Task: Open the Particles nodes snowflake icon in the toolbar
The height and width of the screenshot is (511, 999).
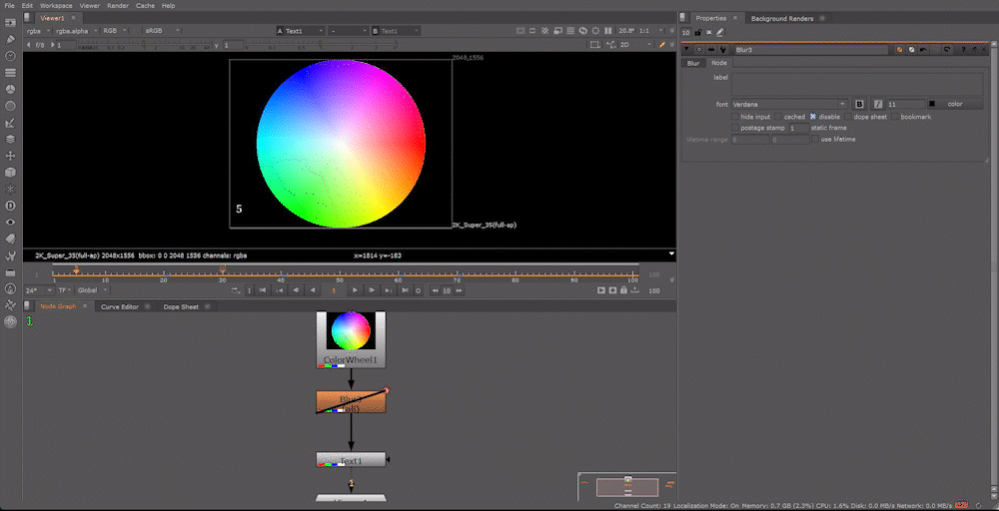Action: [10, 189]
